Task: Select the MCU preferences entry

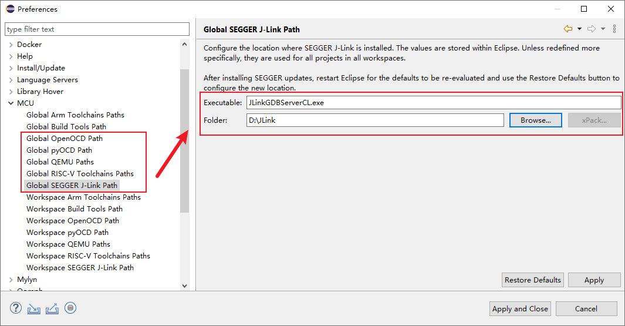Action: (25, 103)
